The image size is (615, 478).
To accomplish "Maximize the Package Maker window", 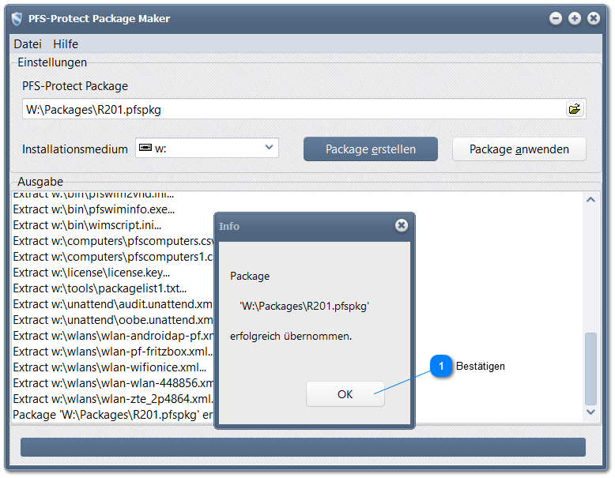I will click(575, 18).
